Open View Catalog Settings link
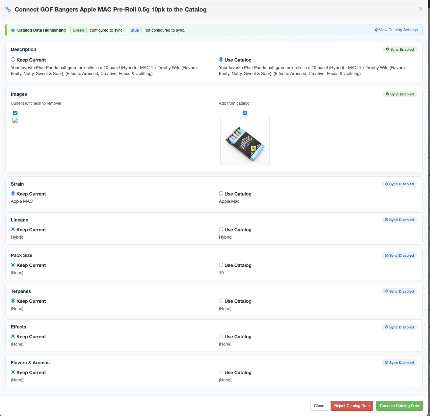The image size is (430, 416). click(396, 30)
